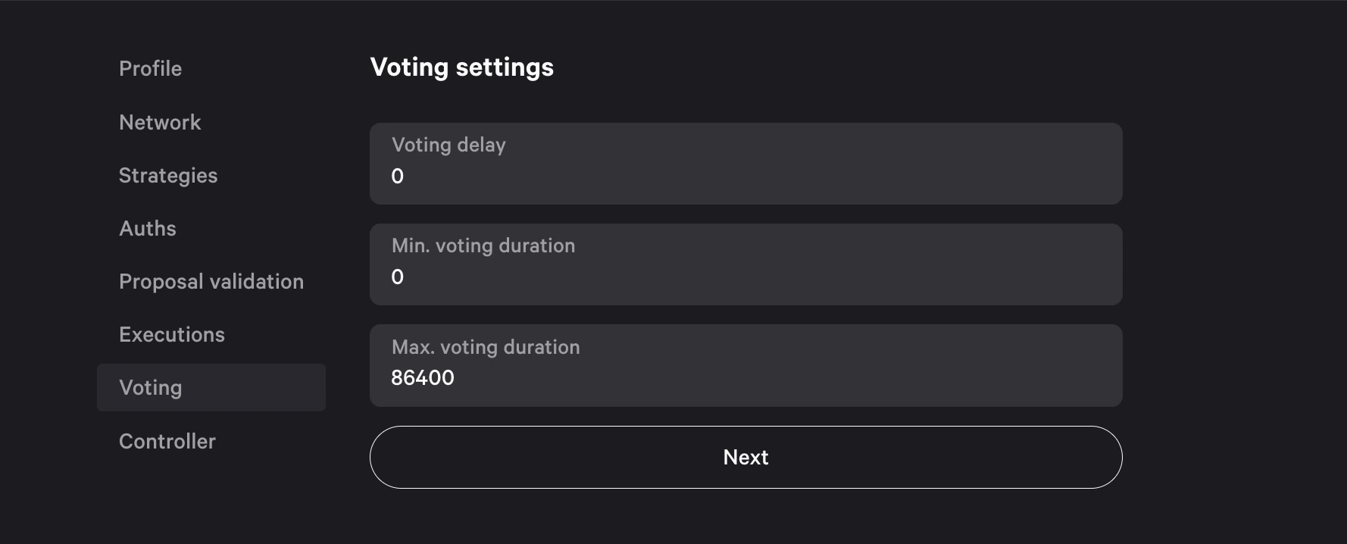Open the Profile section in sidebar

(150, 69)
